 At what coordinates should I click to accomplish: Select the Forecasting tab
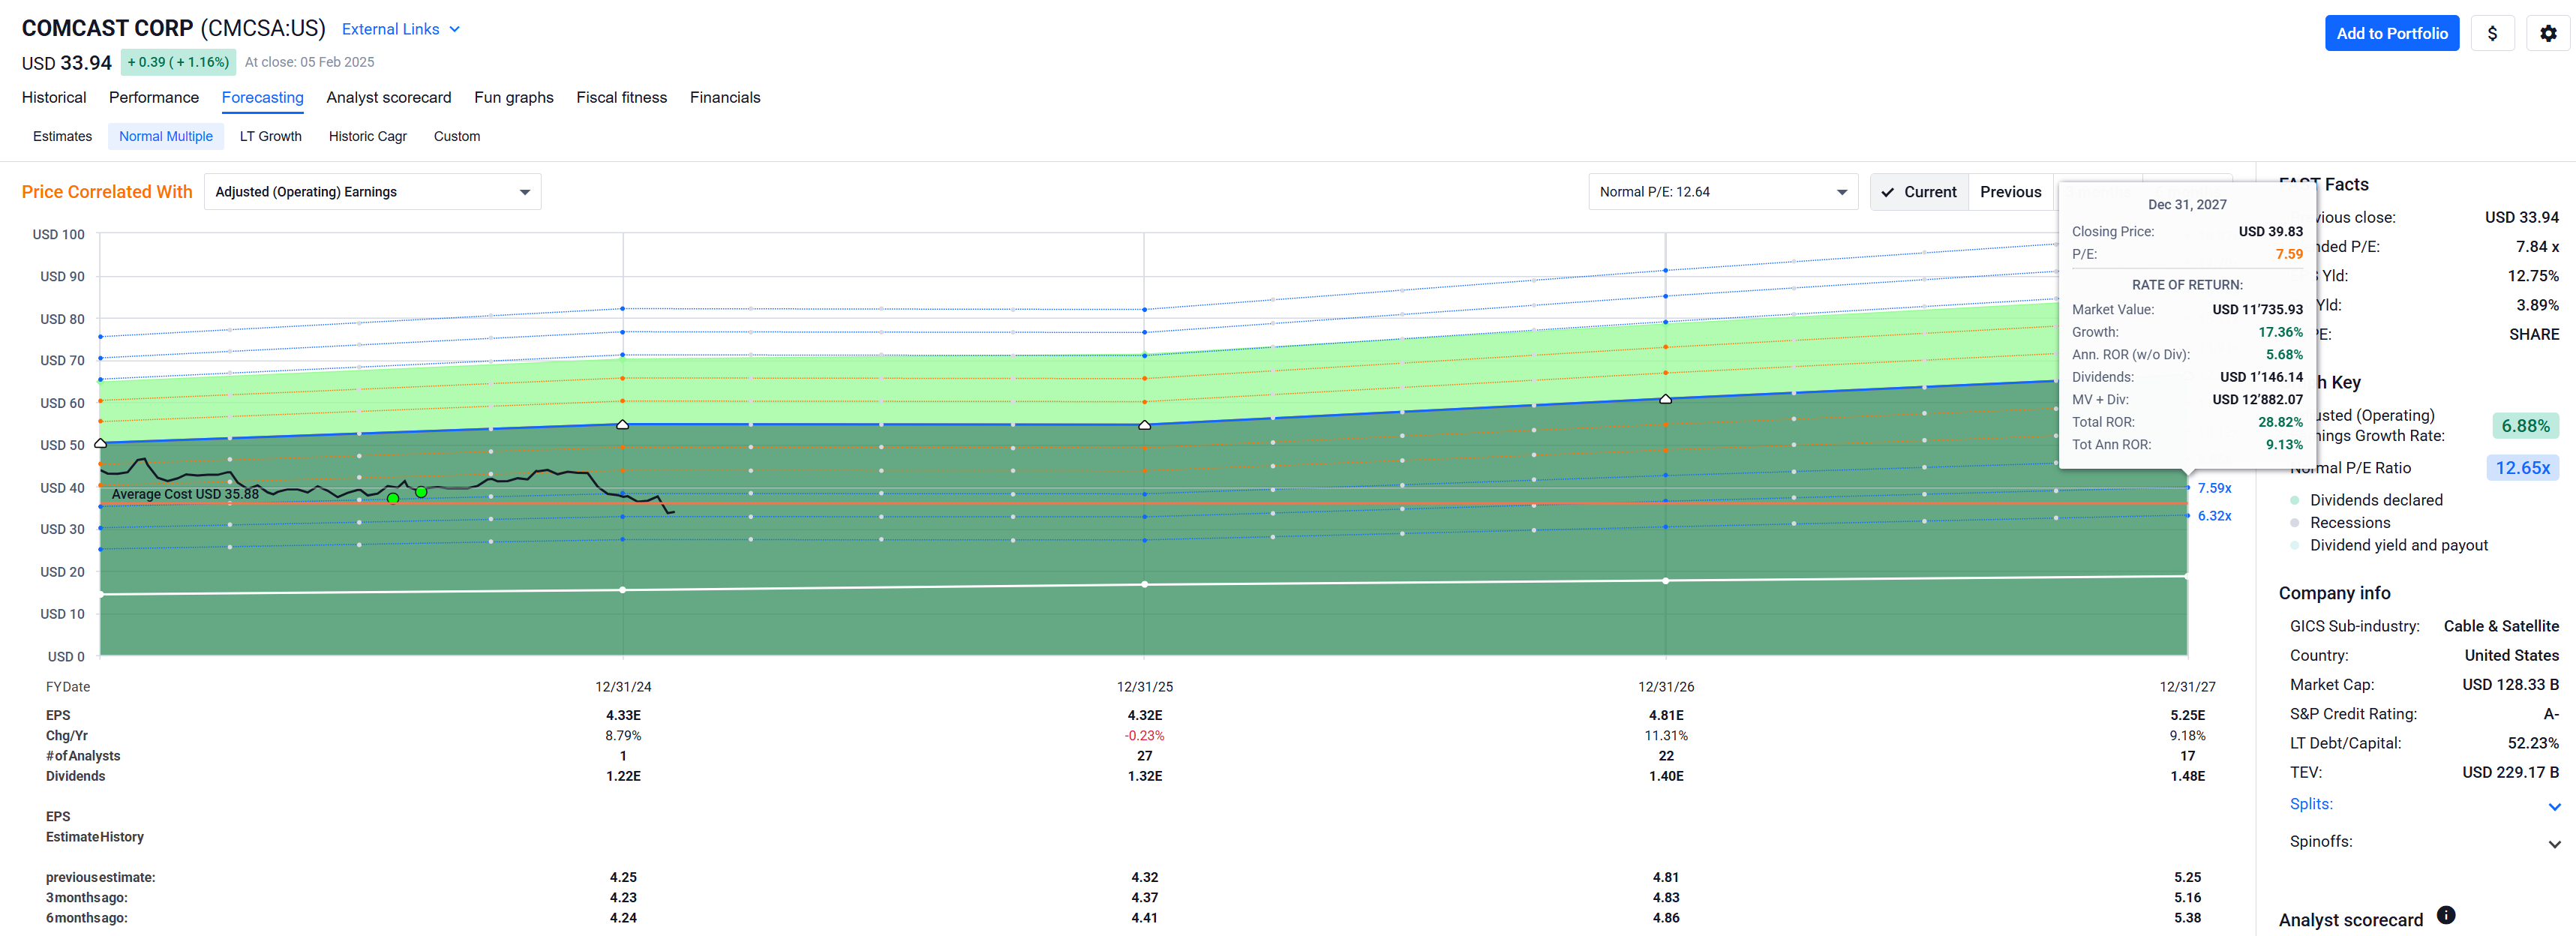tap(262, 97)
